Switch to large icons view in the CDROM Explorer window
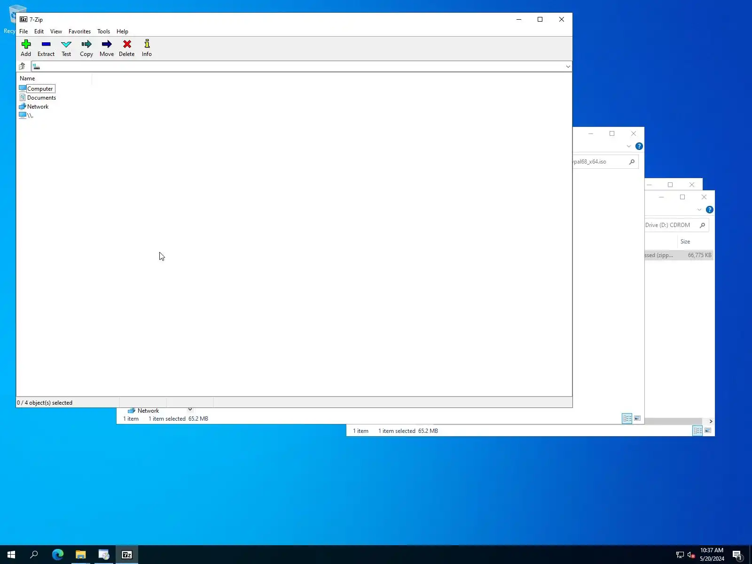 (x=708, y=431)
